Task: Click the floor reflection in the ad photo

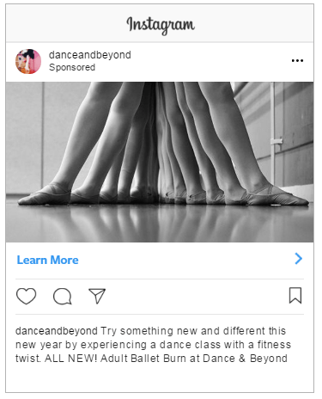Action: [x=160, y=224]
